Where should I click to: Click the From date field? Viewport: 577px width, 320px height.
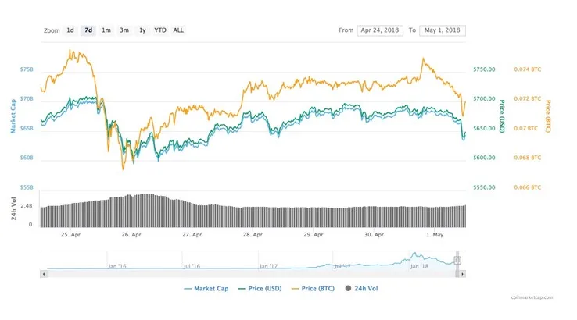(x=379, y=30)
